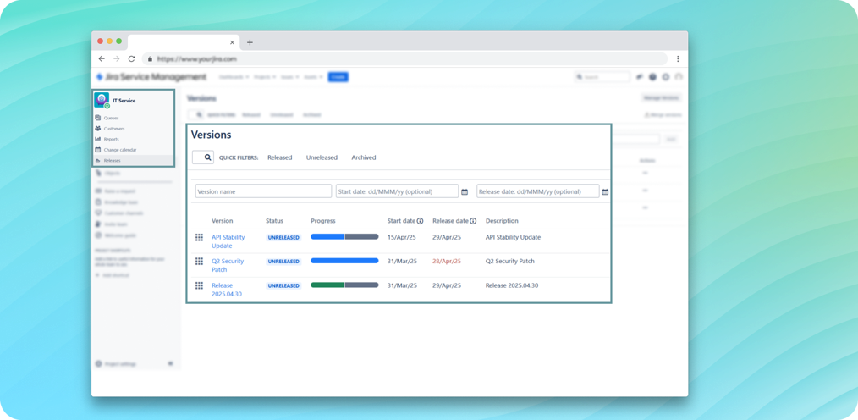The image size is (858, 420).
Task: Click info icon next to Release date header
Action: coord(473,221)
